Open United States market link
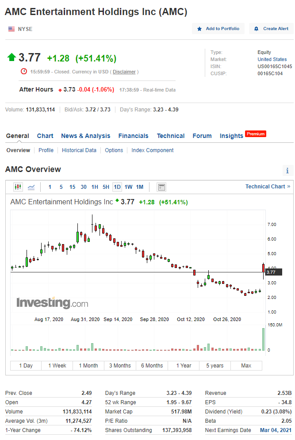295x440 pixels. (272, 59)
